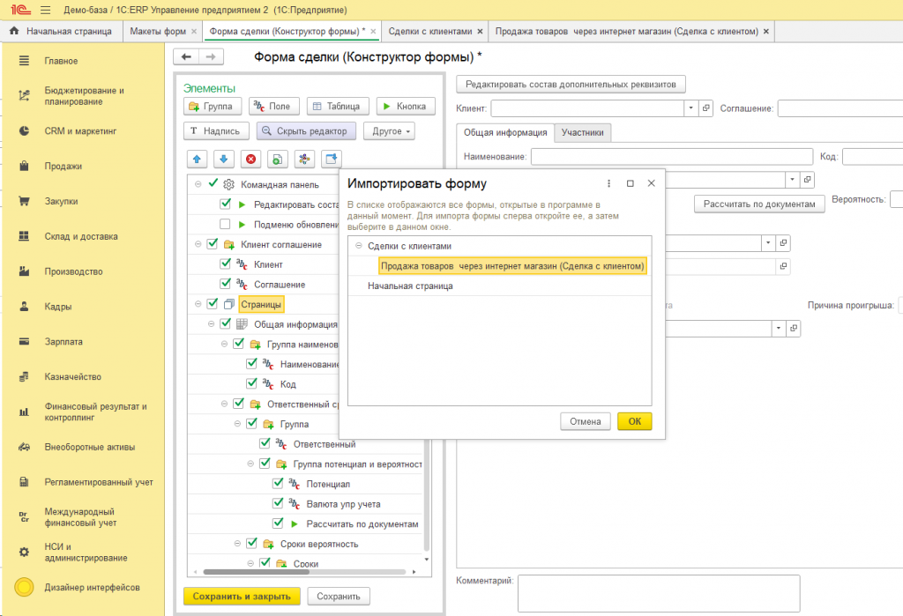903x616 pixels.
Task: Open dialog more options three-dot icon
Action: 608,183
